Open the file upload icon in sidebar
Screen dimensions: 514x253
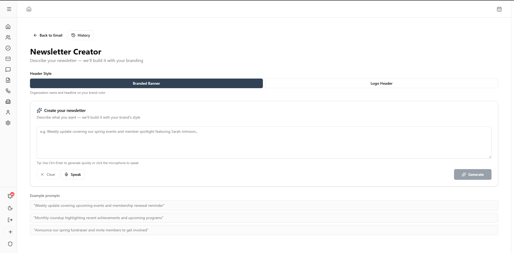[8, 80]
